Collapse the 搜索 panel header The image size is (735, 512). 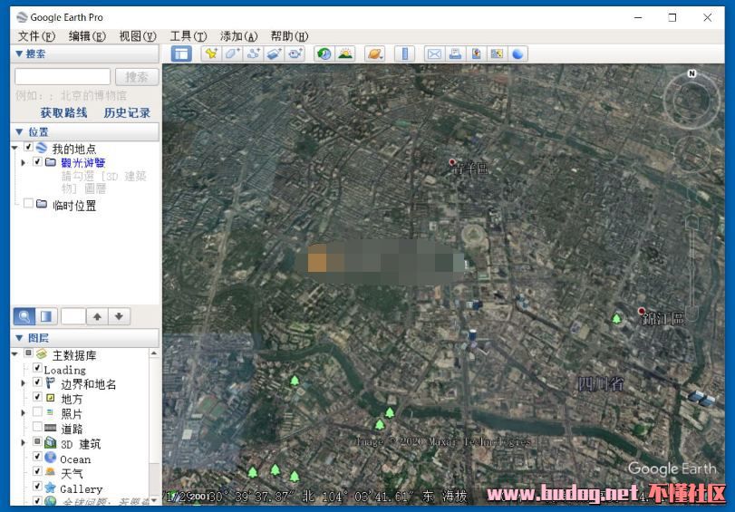85,54
